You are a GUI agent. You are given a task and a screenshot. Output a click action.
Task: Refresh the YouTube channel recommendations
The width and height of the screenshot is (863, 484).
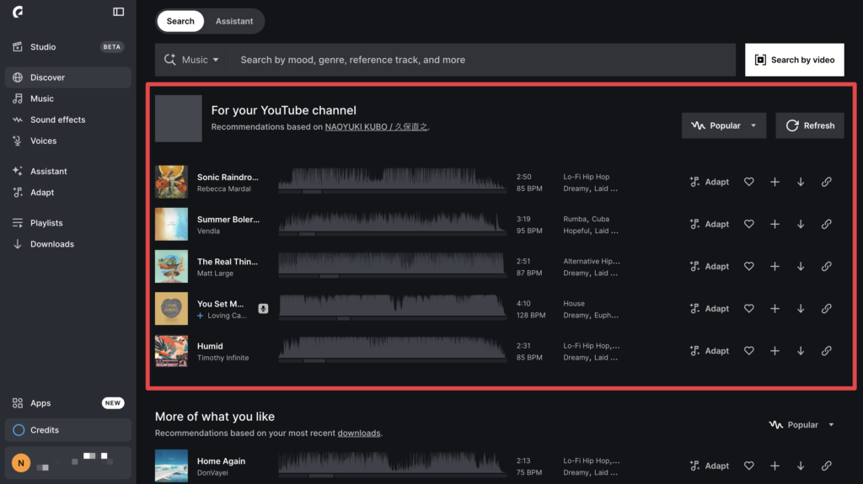810,125
